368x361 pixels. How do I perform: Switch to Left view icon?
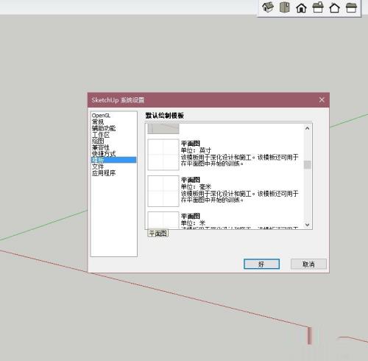pos(351,7)
